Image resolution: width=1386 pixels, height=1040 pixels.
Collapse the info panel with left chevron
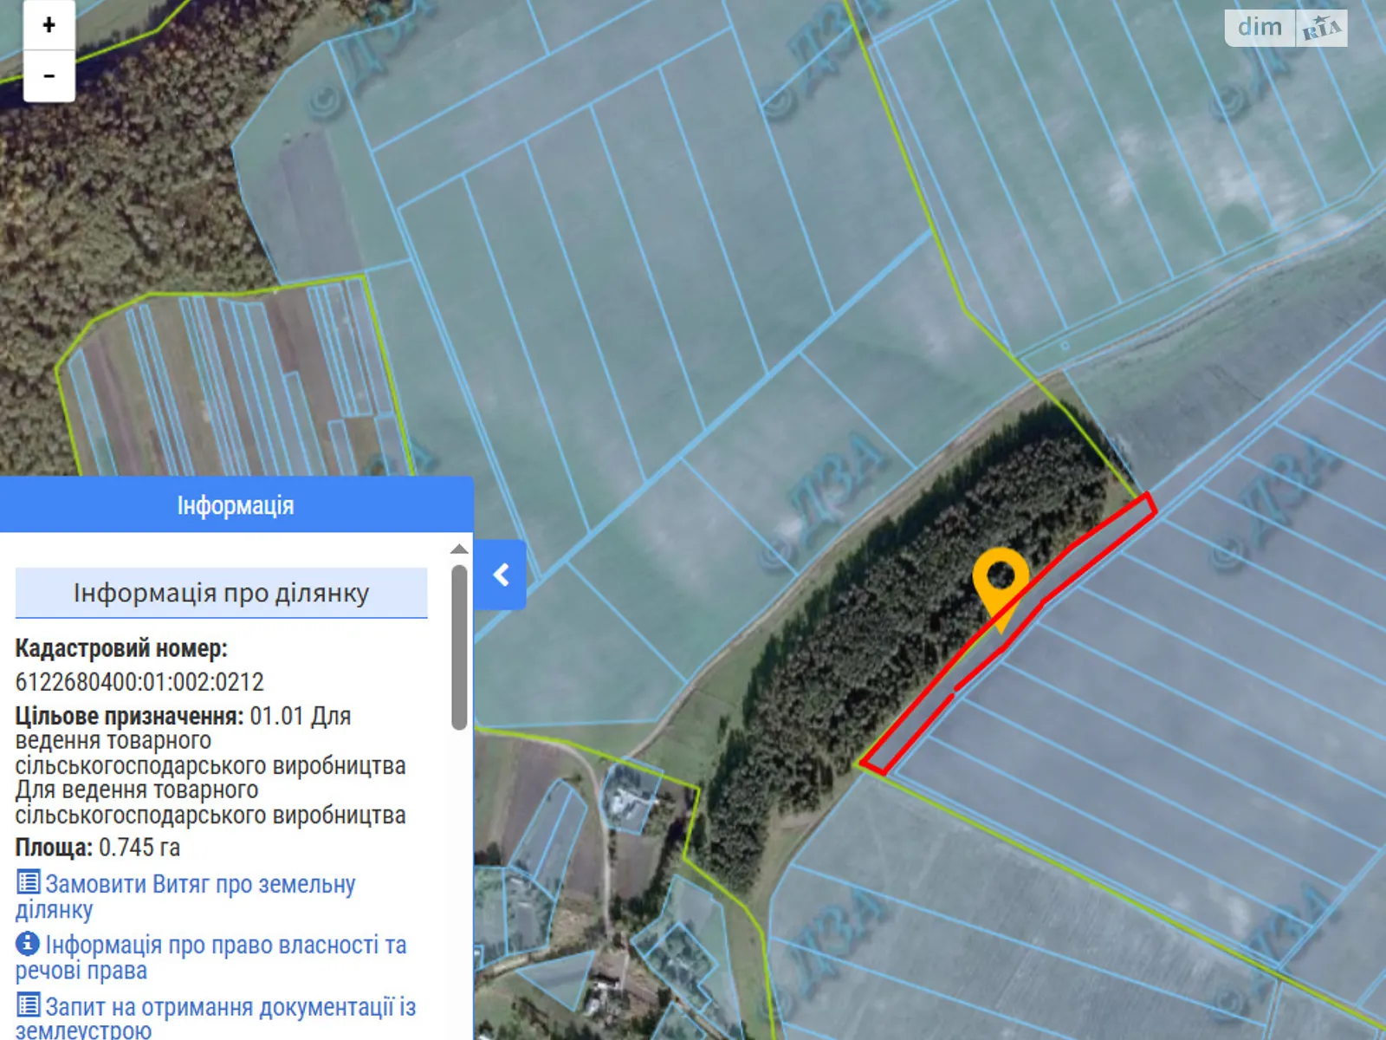501,575
